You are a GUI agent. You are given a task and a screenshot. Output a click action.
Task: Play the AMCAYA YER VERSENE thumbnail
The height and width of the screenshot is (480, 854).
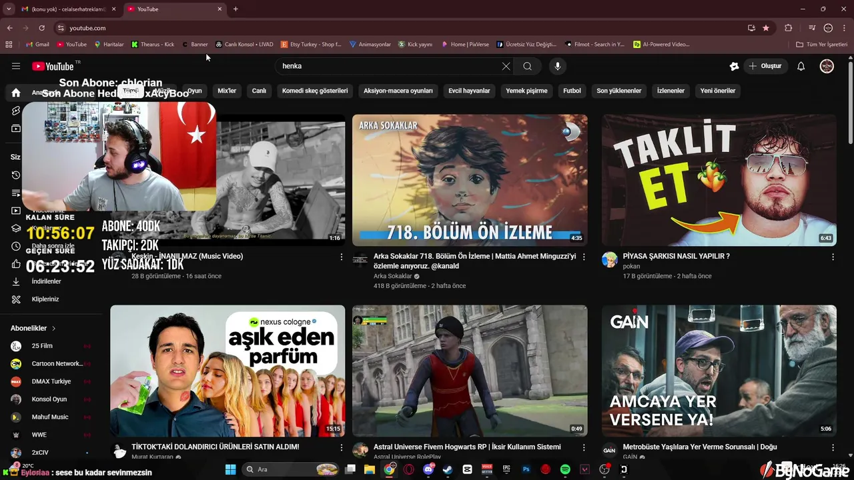719,371
